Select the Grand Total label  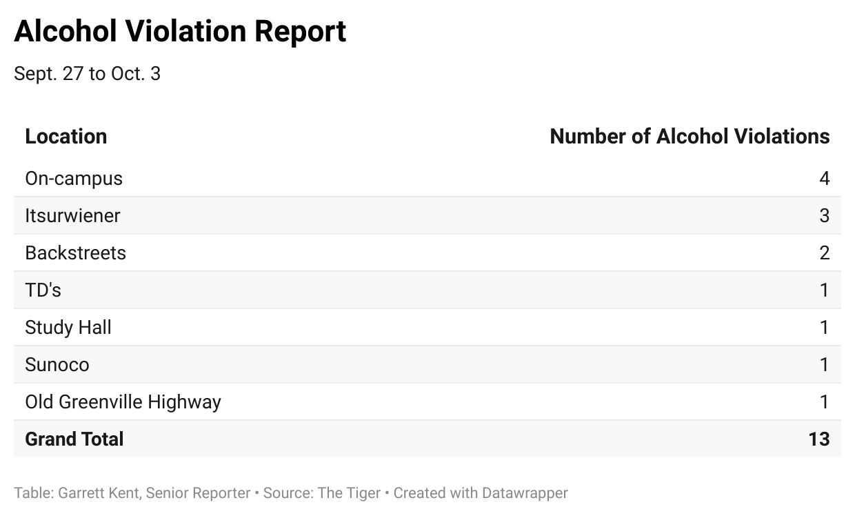[x=74, y=439]
